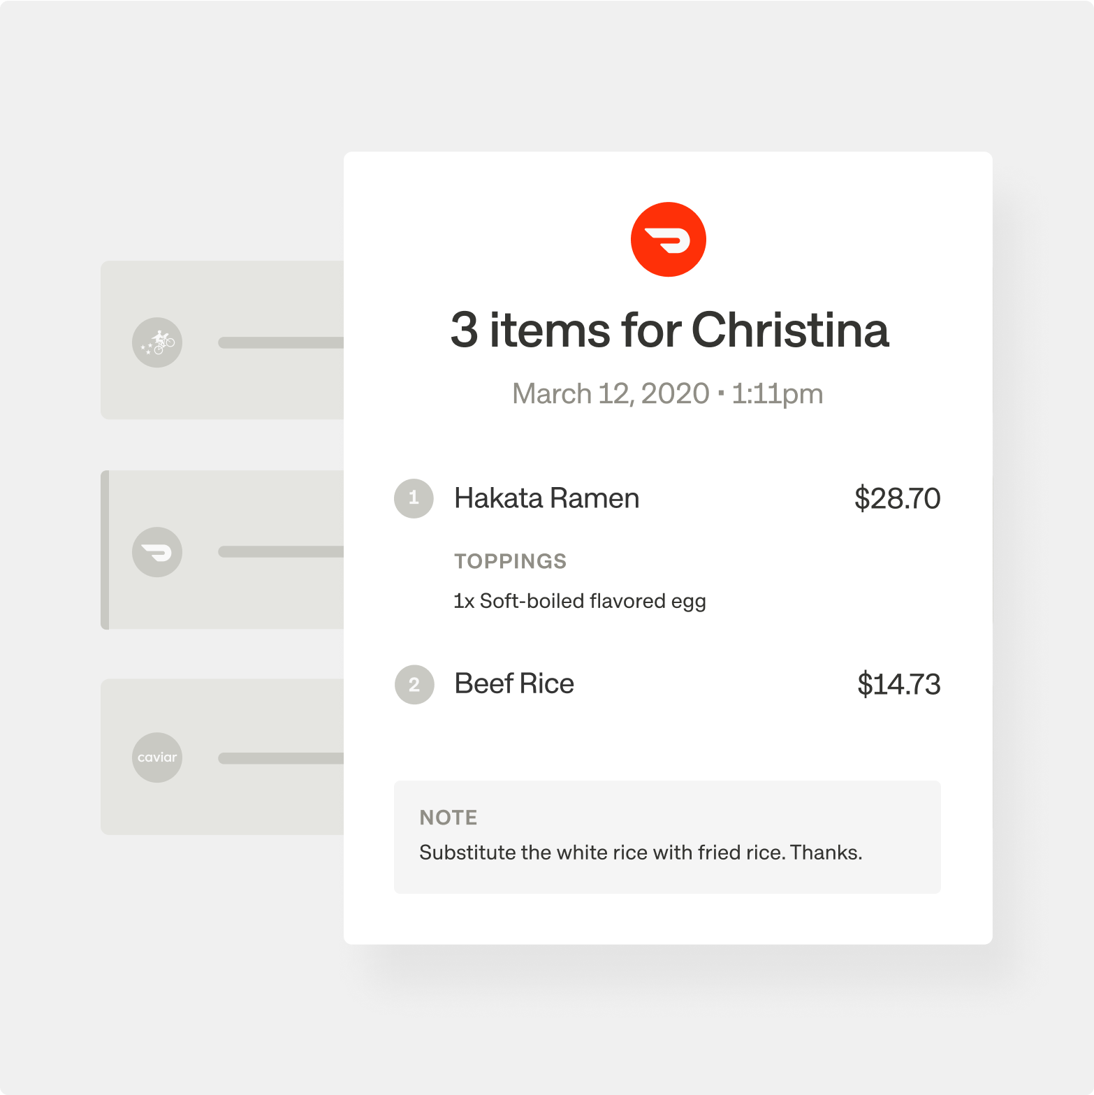This screenshot has height=1095, width=1094.
Task: Click the "3 items for Christina" heading
Action: click(669, 330)
